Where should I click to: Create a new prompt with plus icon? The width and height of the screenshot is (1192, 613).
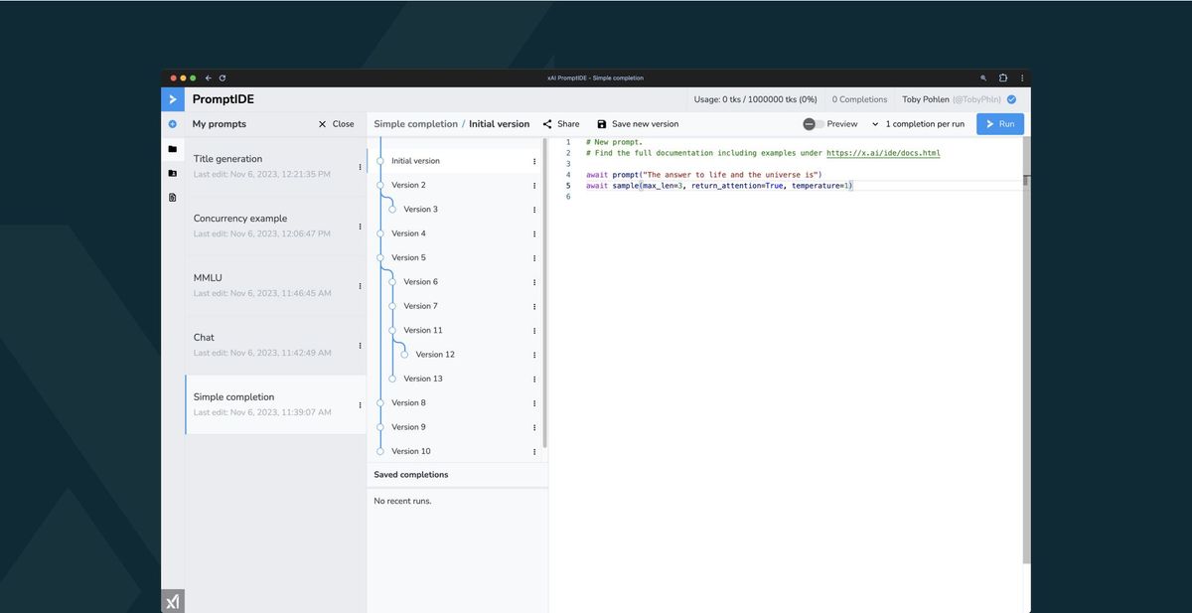click(x=173, y=124)
